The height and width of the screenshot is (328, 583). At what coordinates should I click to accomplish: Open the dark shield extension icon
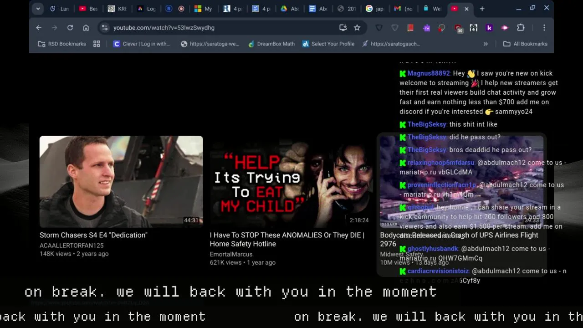tap(379, 28)
